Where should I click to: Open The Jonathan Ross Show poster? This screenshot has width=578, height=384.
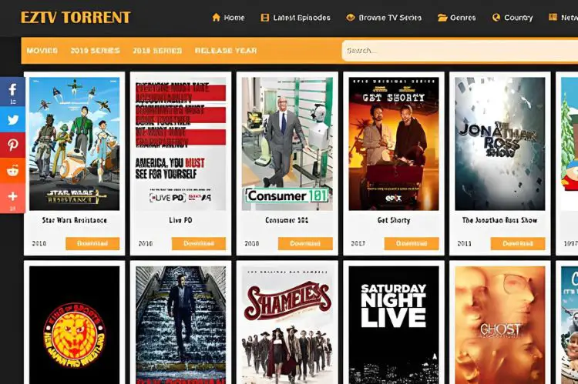point(500,144)
